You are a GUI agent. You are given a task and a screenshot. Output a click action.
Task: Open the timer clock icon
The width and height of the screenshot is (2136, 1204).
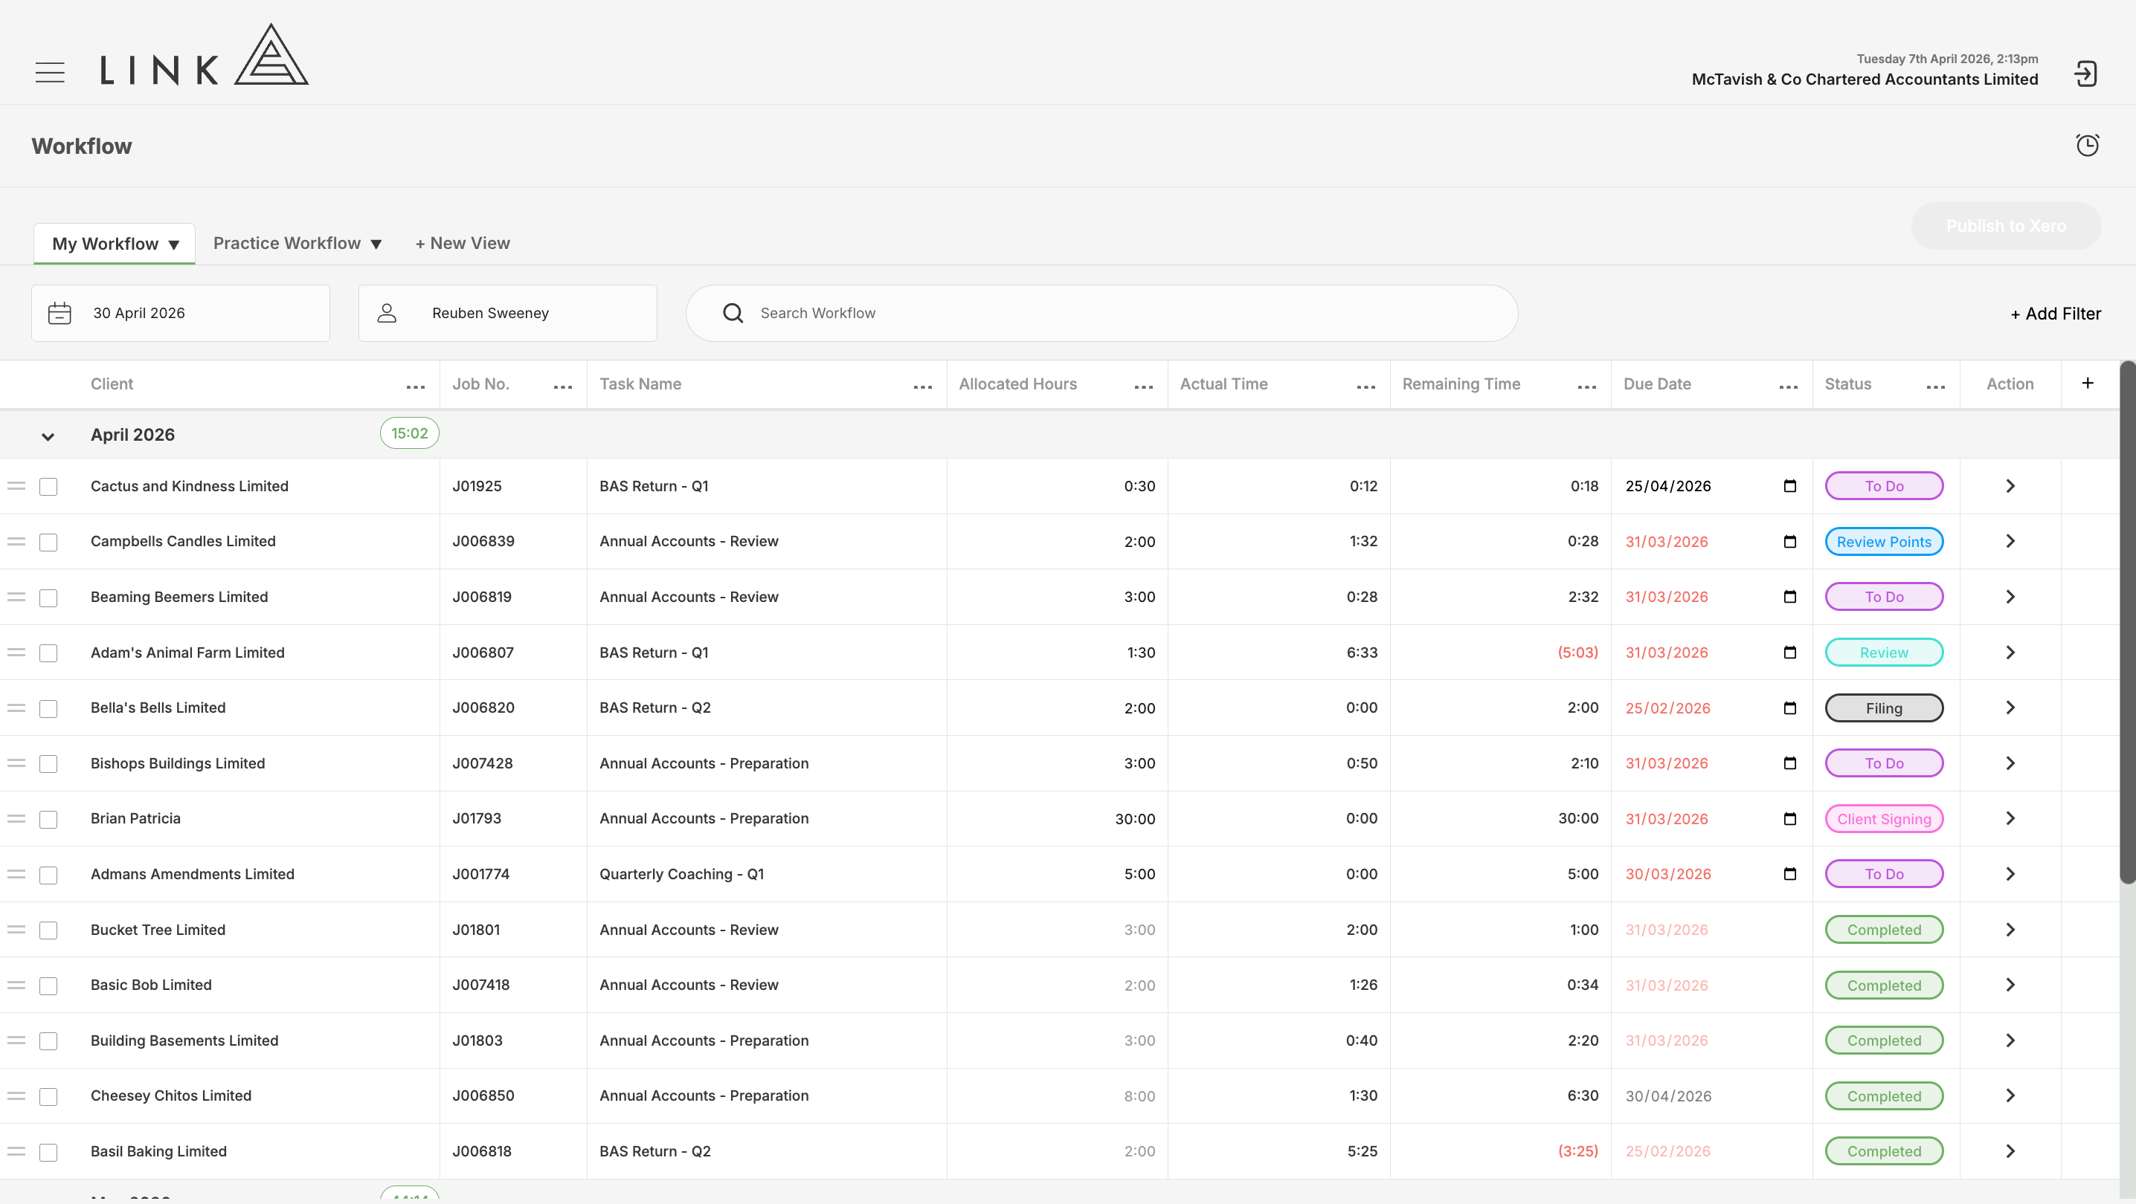pyautogui.click(x=2087, y=145)
